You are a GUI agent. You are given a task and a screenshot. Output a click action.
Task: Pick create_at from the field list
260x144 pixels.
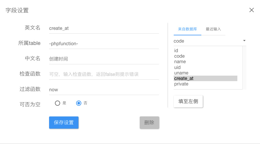tap(205, 79)
